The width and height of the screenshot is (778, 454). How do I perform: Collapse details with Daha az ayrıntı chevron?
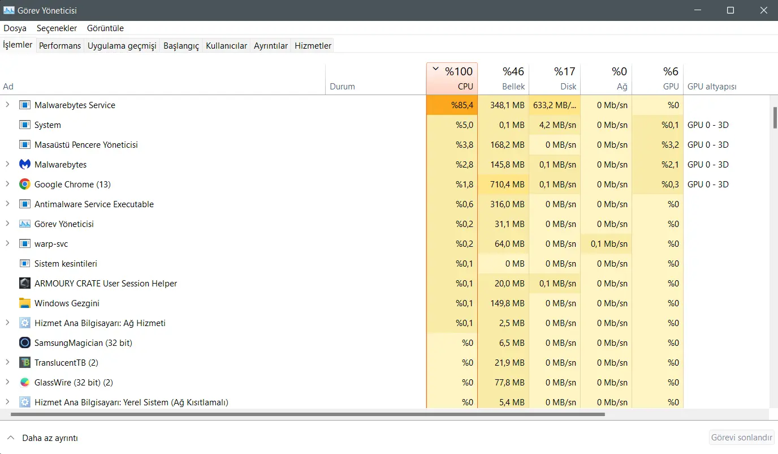coord(11,438)
